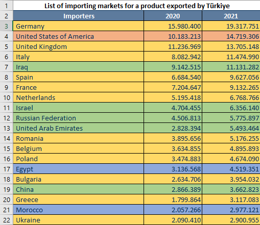Select United States of America cell
Image resolution: width=260 pixels, height=225 pixels.
[78, 36]
